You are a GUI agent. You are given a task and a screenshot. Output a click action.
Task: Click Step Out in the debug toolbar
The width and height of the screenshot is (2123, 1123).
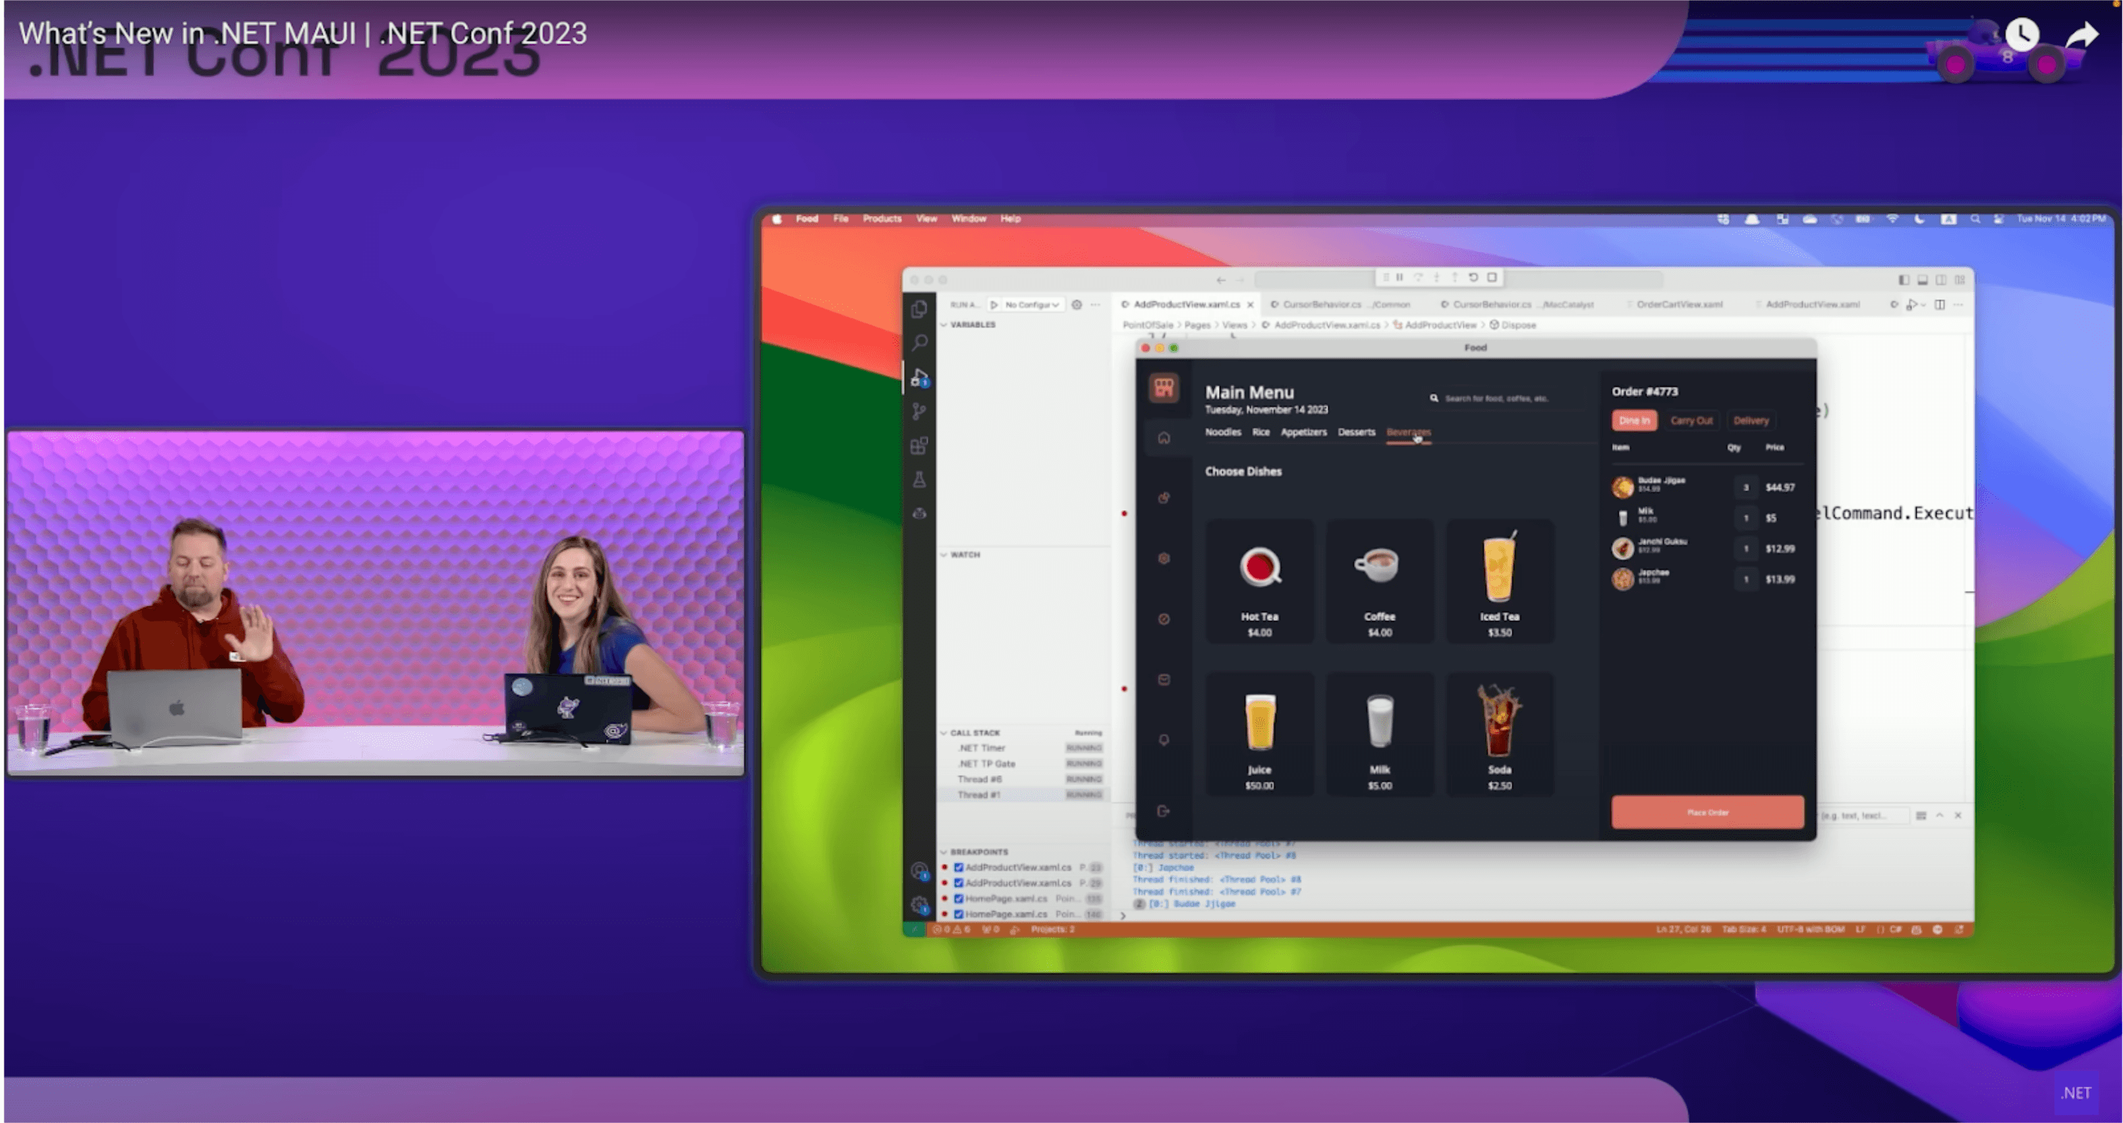pyautogui.click(x=1455, y=277)
